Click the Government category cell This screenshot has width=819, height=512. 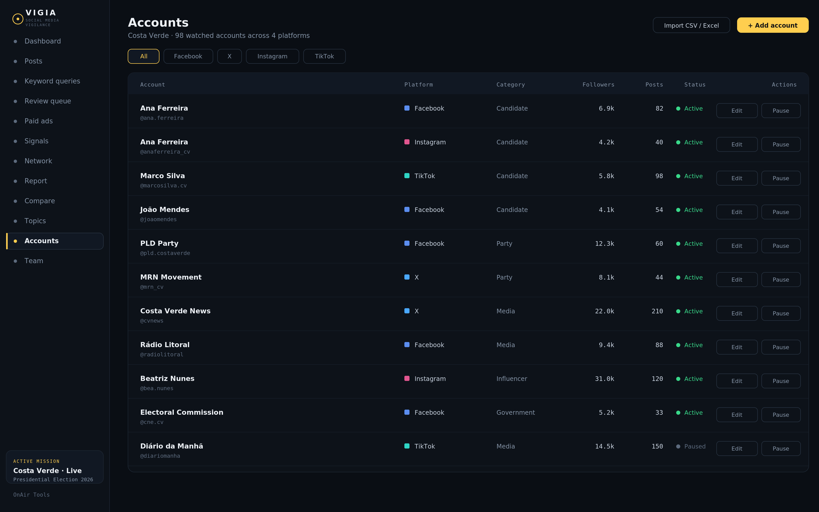tap(515, 412)
